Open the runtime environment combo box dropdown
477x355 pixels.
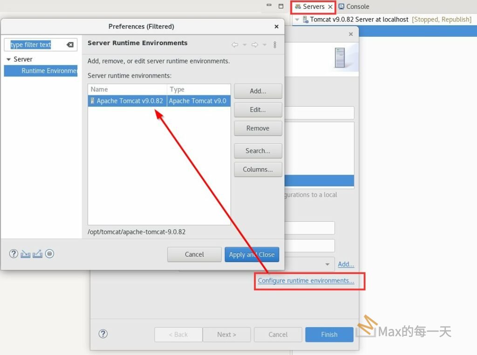(x=327, y=265)
